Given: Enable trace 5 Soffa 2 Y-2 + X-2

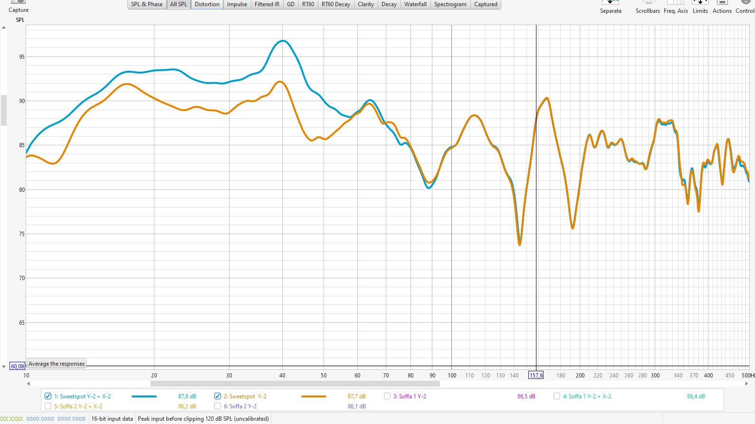Looking at the screenshot, I should (x=48, y=406).
